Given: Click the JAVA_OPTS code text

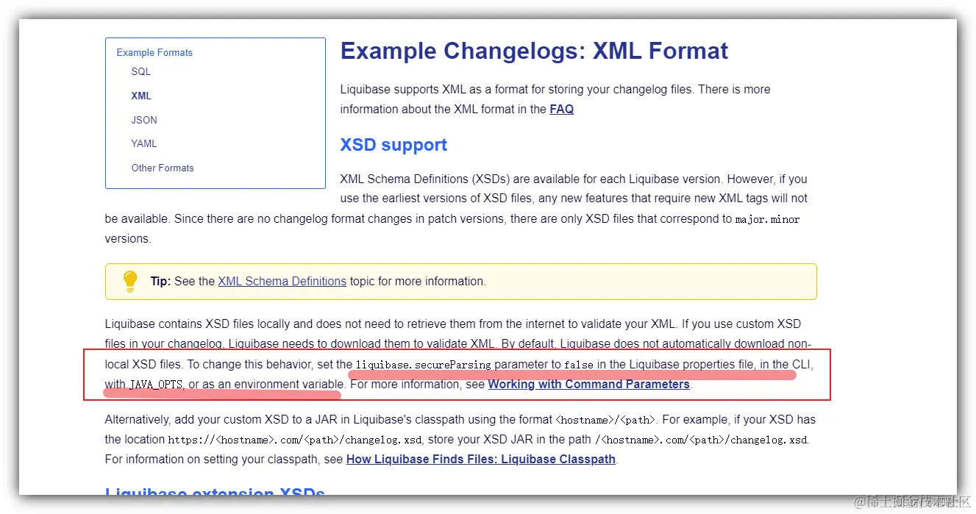Looking at the screenshot, I should [156, 385].
